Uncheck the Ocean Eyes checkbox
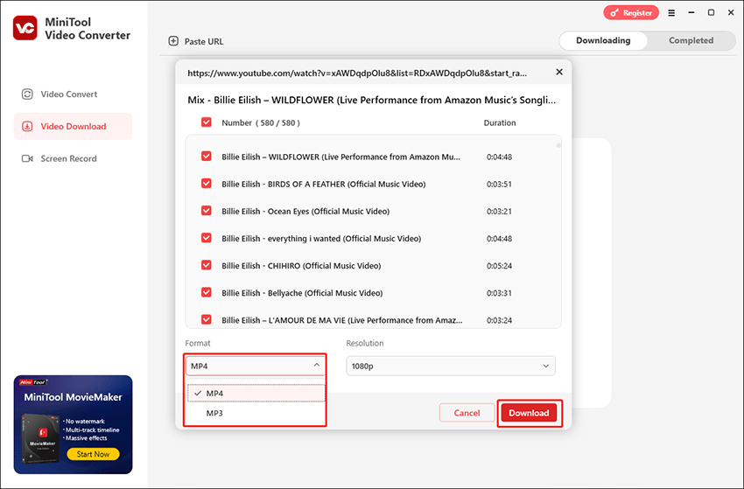 click(207, 210)
